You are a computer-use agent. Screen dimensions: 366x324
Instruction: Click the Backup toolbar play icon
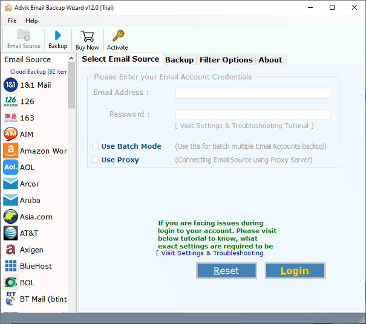[57, 36]
